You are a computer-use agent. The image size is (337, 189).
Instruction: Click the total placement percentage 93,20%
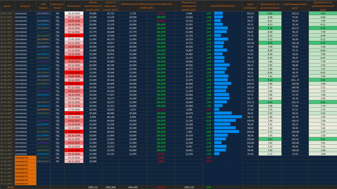pos(160,187)
